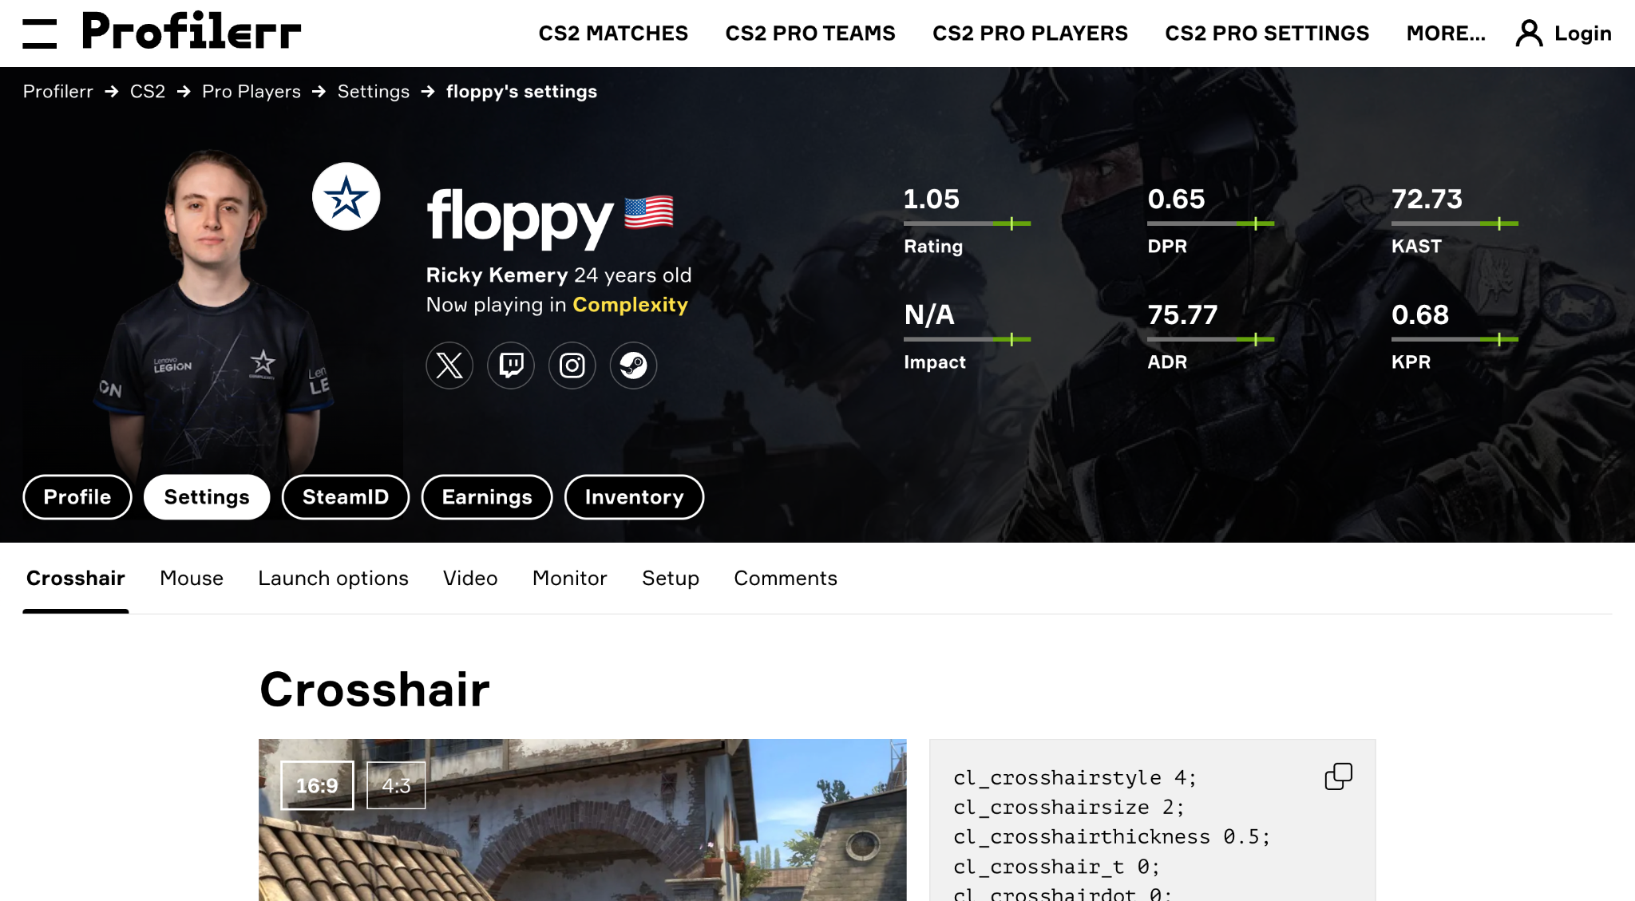This screenshot has width=1635, height=901.
Task: Click the crosshair preview image
Action: pos(582,820)
